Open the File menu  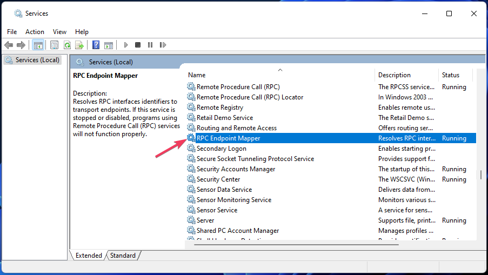(x=12, y=32)
